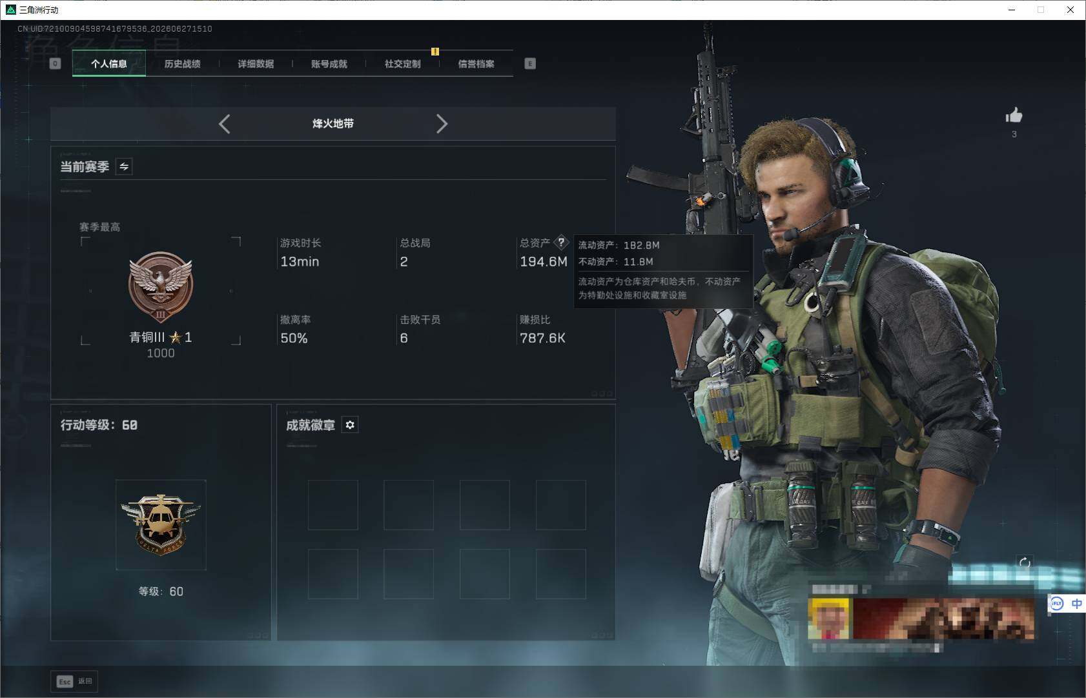
Task: Open 成就徽章 settings gear
Action: tap(350, 424)
